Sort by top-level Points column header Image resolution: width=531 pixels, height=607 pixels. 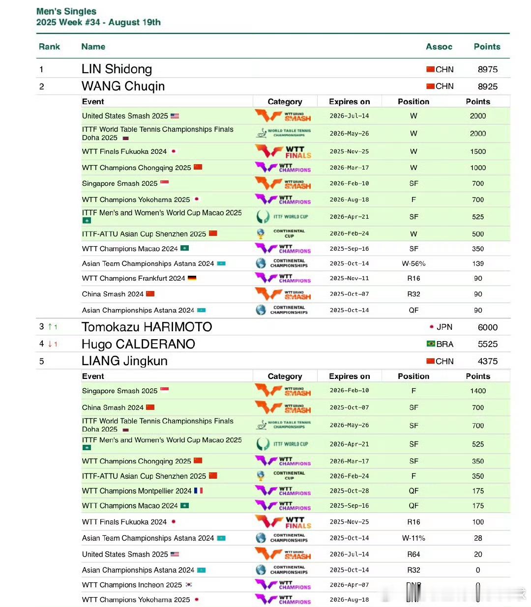487,47
